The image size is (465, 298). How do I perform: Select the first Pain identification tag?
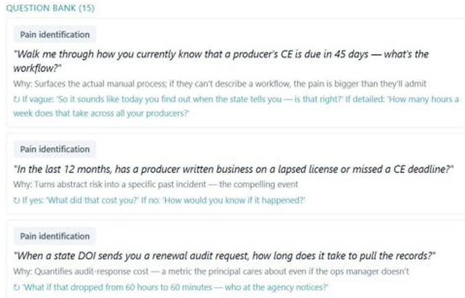[x=54, y=34]
